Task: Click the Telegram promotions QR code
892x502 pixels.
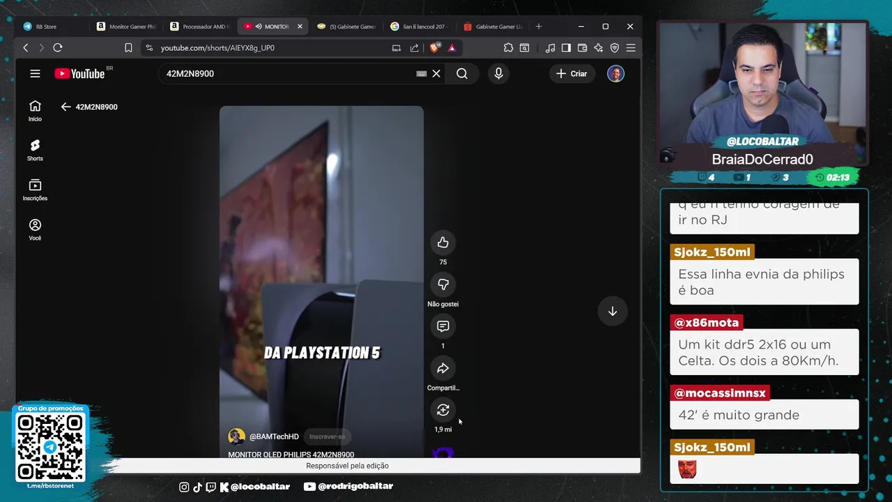Action: (51, 447)
